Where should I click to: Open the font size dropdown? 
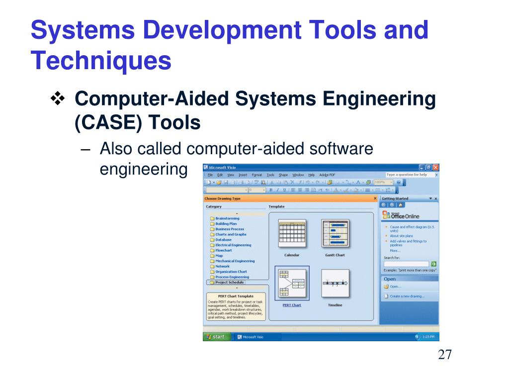point(263,190)
